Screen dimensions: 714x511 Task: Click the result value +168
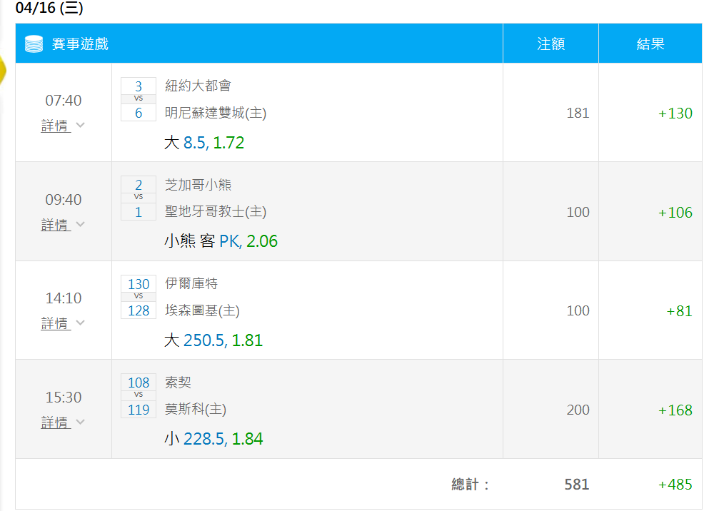pos(675,410)
